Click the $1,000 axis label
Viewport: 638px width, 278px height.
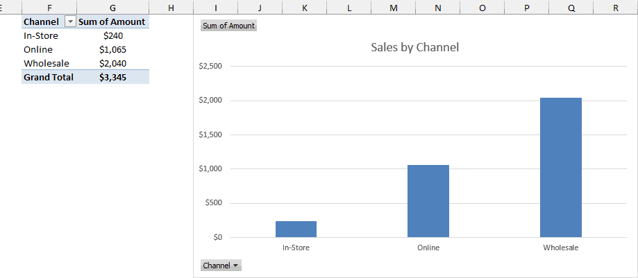(210, 168)
